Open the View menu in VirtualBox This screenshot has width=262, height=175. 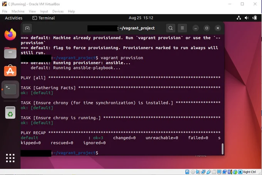click(32, 11)
